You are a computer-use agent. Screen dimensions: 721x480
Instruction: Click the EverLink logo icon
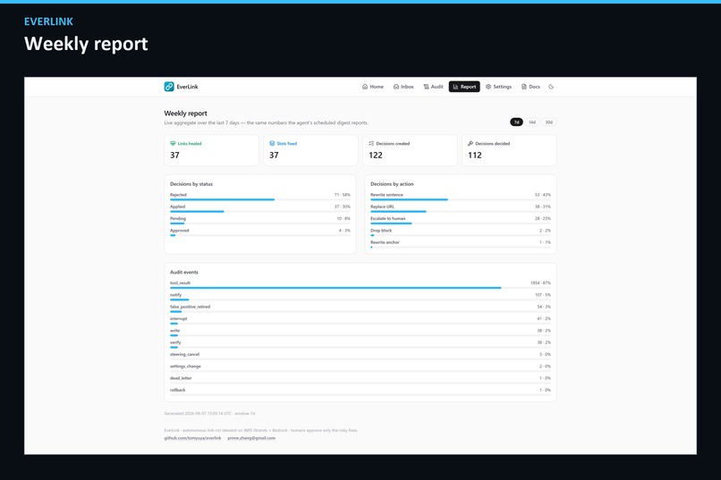(169, 87)
